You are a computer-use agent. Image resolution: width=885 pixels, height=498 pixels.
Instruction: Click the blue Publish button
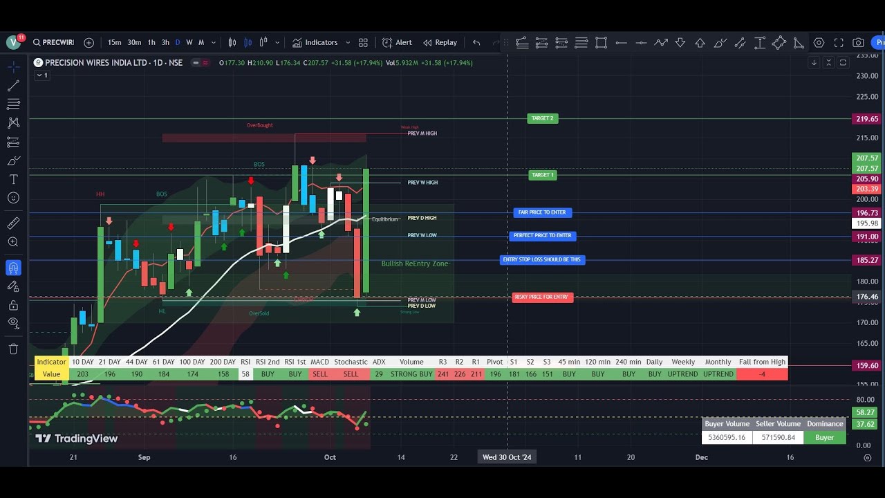(x=879, y=42)
